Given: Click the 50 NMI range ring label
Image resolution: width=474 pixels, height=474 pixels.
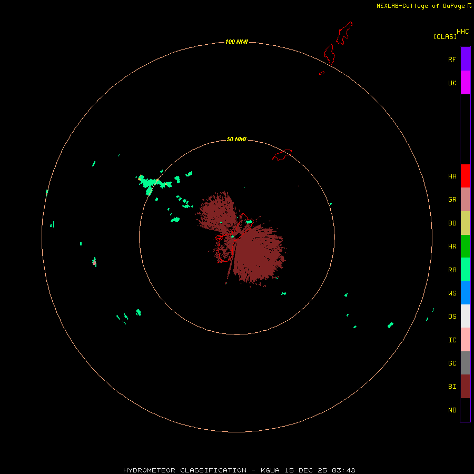Looking at the screenshot, I should pyautogui.click(x=236, y=139).
